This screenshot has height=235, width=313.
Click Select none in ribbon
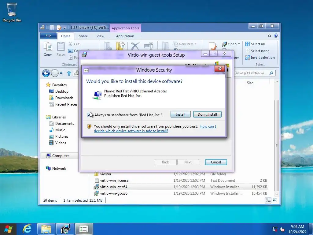(x=257, y=51)
